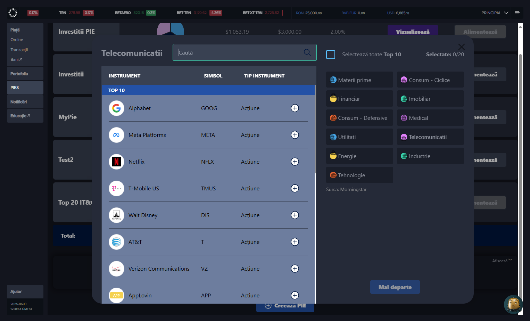Select the Industrie sector
The width and height of the screenshot is (530, 321).
[x=430, y=156]
